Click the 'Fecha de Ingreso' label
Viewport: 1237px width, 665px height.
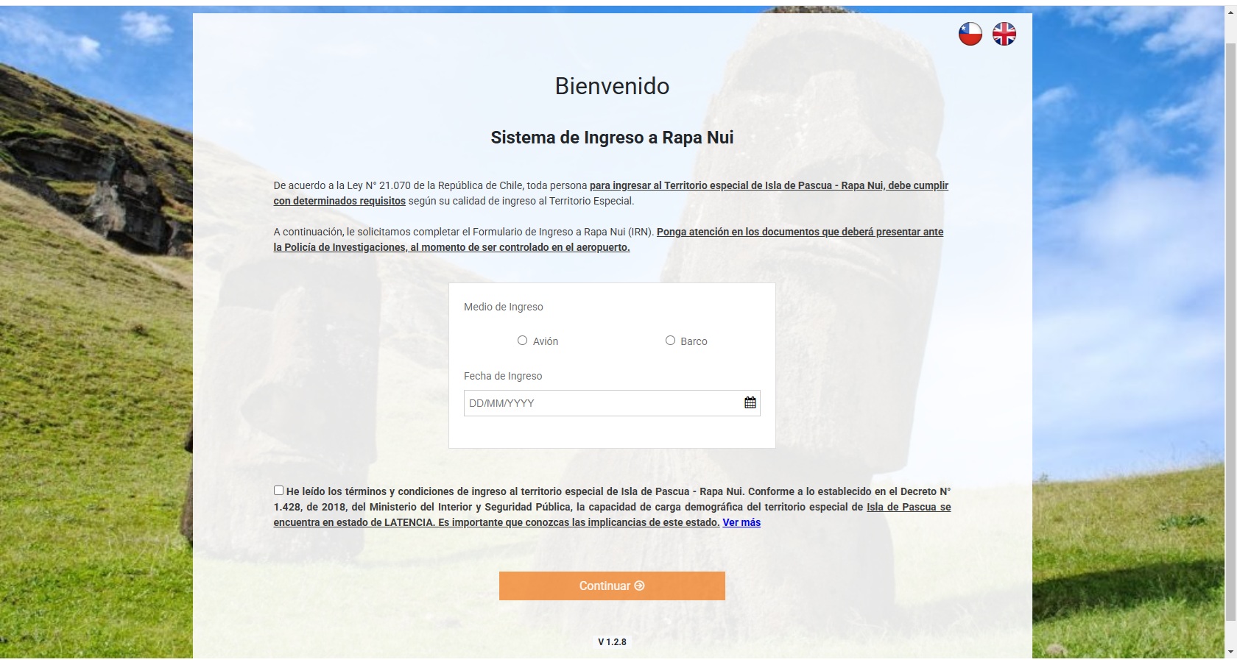click(x=502, y=376)
